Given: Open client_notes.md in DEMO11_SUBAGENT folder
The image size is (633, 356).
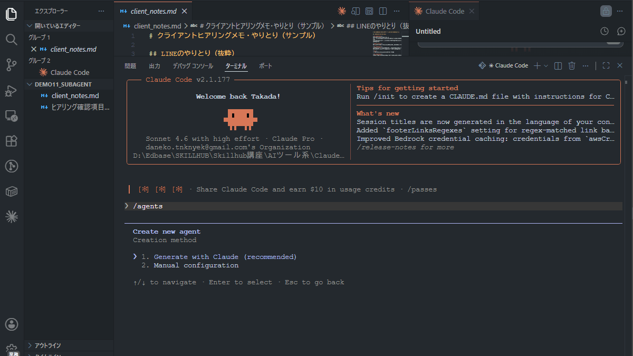Looking at the screenshot, I should [x=69, y=95].
